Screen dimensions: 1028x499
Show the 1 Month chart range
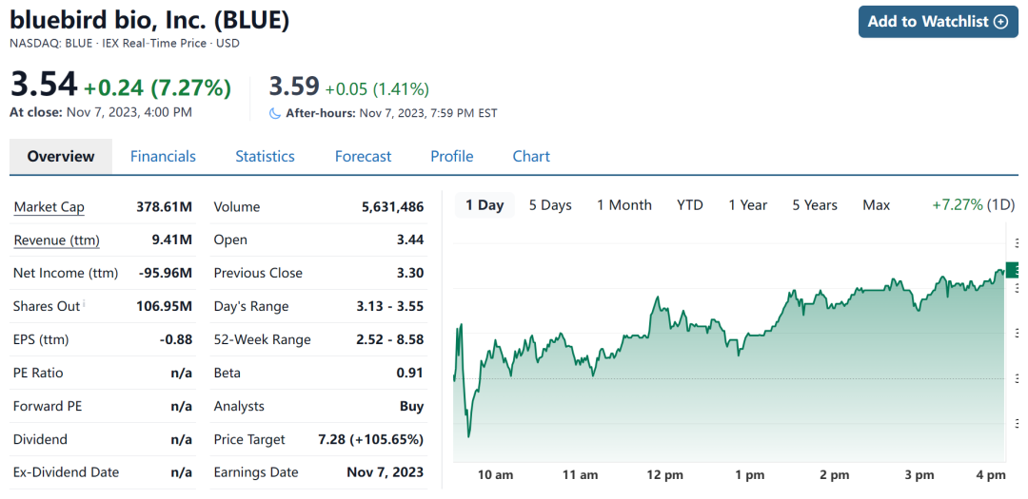(x=624, y=205)
